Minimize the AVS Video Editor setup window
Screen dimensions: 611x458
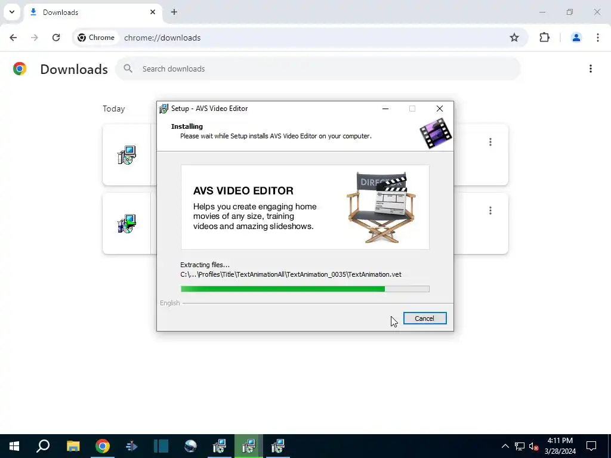(385, 109)
